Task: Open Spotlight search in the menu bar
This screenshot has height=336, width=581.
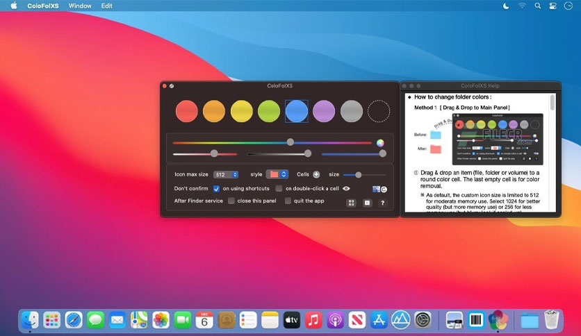Action: (x=538, y=6)
